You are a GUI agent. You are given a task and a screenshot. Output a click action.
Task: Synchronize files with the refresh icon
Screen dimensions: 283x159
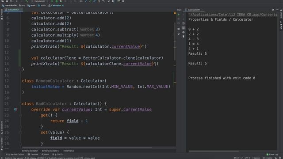coord(11,1)
